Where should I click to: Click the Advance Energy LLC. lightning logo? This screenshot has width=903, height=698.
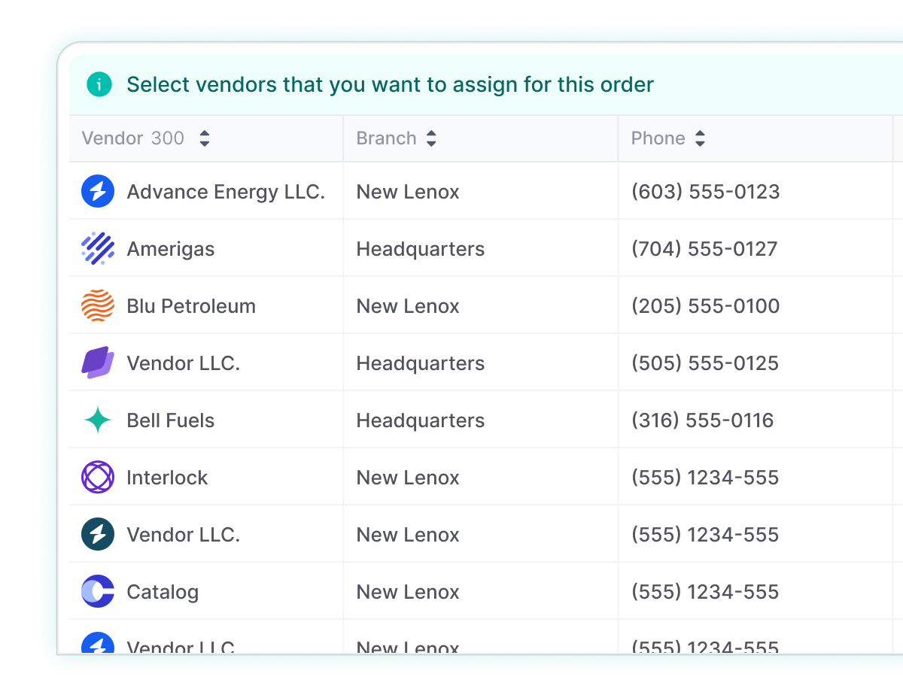pyautogui.click(x=98, y=192)
